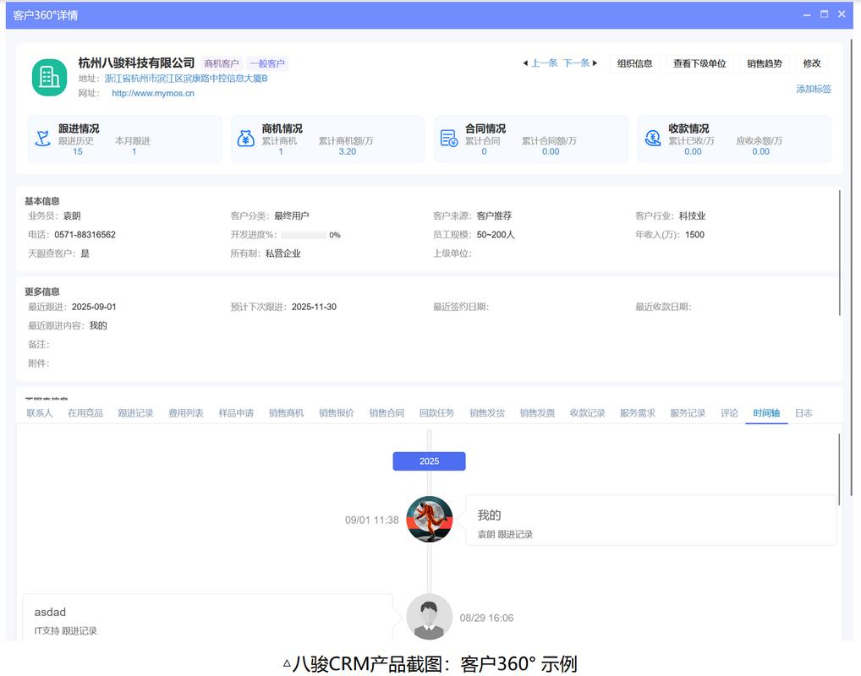
Task: Click the green company building icon
Action: pyautogui.click(x=49, y=78)
